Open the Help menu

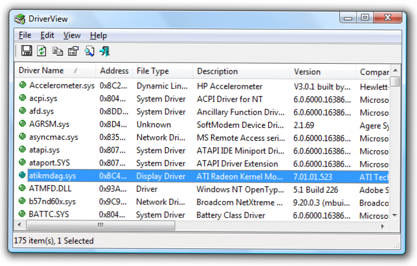(x=98, y=35)
